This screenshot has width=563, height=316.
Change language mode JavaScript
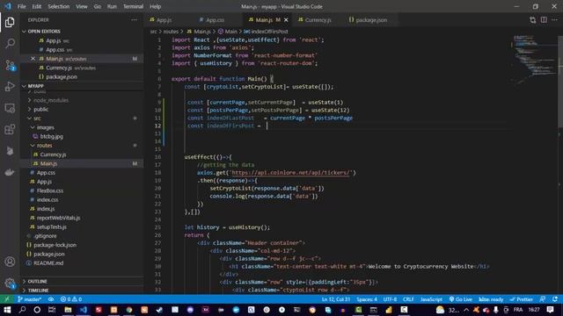click(x=431, y=299)
